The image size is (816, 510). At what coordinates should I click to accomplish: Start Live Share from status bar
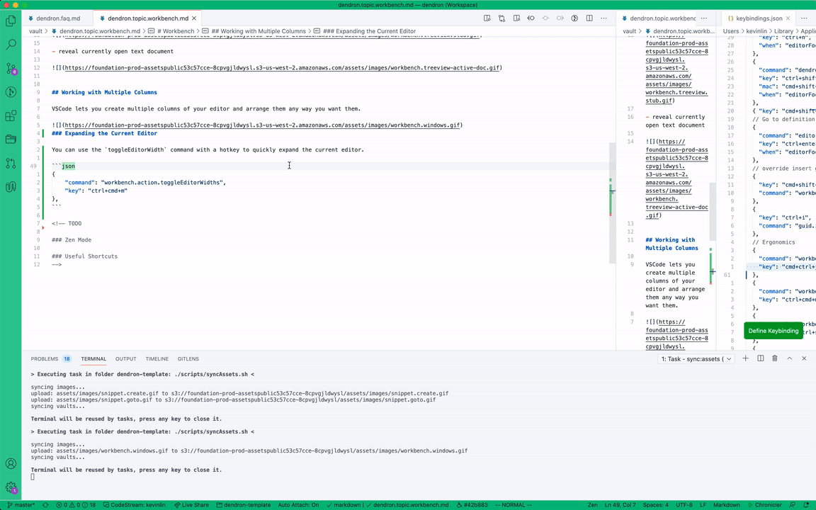tap(191, 505)
